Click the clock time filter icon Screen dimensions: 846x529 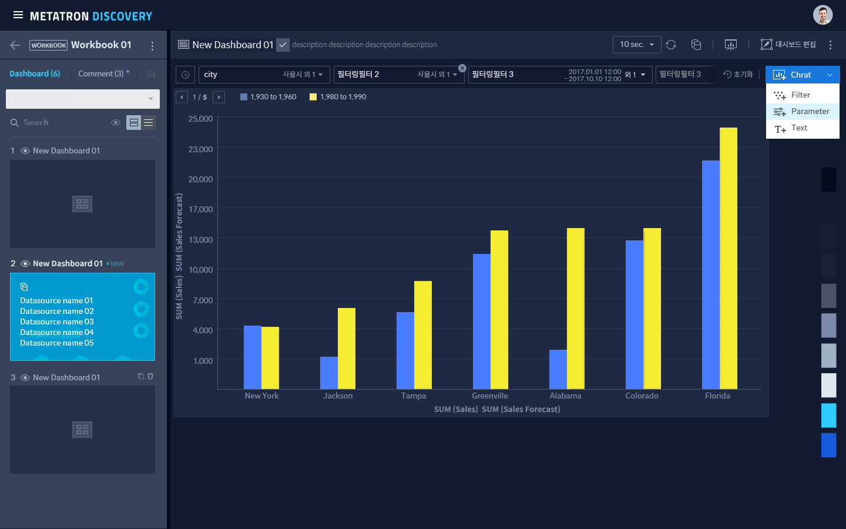click(185, 75)
